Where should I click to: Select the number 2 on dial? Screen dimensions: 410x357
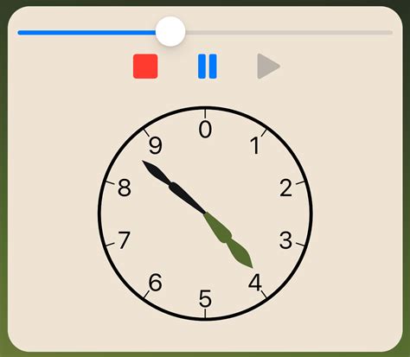tap(286, 188)
